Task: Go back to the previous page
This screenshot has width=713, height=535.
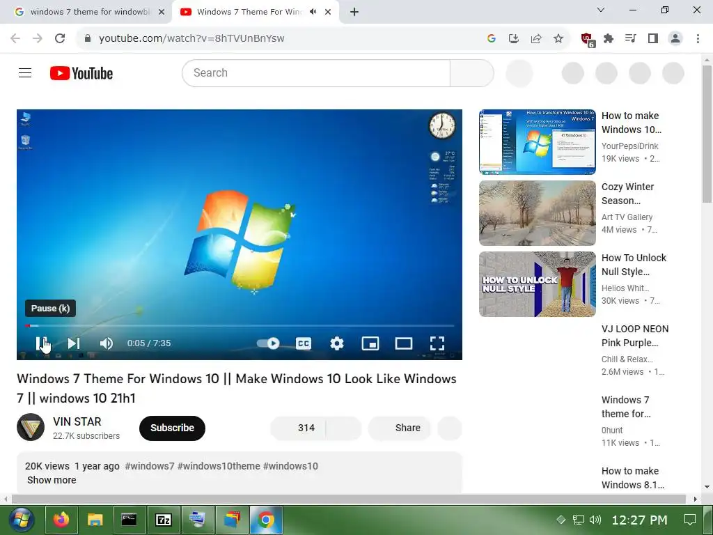Action: [x=15, y=38]
